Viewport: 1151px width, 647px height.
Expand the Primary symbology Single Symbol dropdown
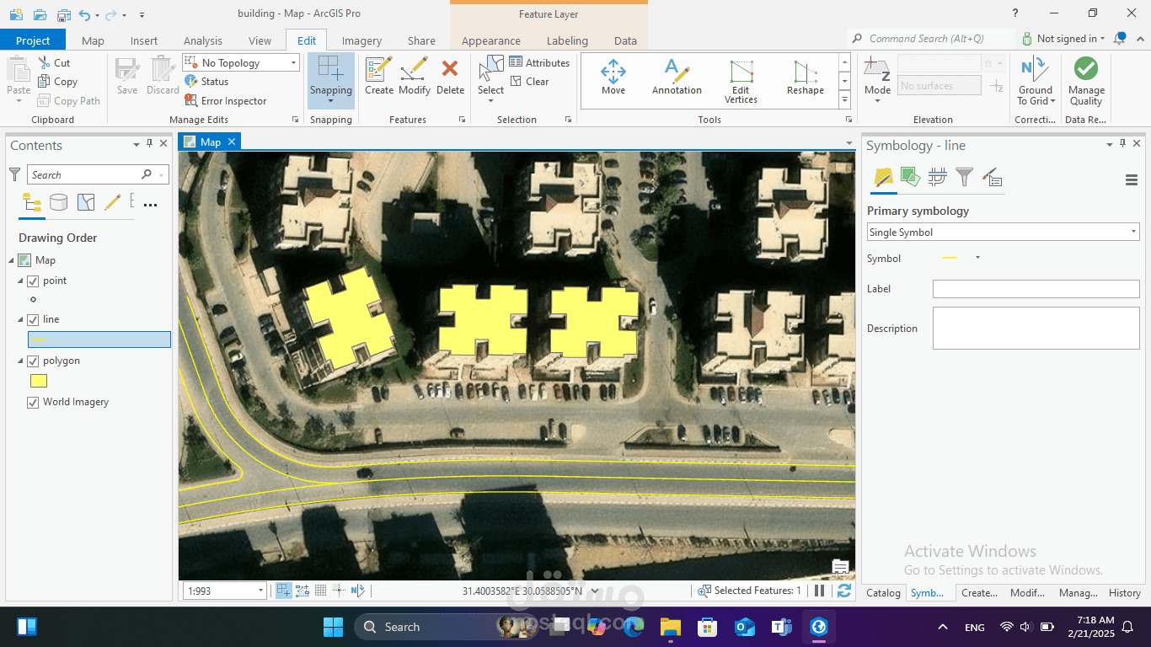[1133, 232]
